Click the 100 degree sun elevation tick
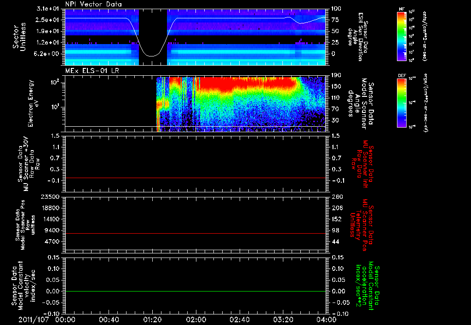 click(x=336, y=9)
